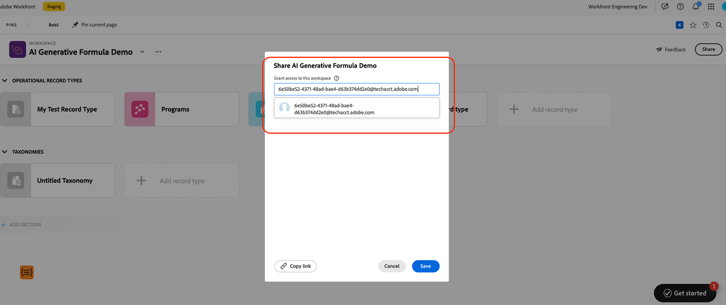Cancel the share dialog
This screenshot has width=726, height=305.
pyautogui.click(x=392, y=266)
